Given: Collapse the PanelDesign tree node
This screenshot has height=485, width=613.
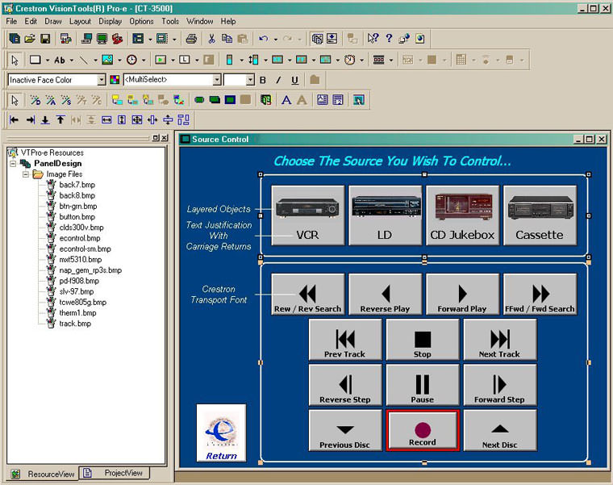Looking at the screenshot, I should coord(13,164).
